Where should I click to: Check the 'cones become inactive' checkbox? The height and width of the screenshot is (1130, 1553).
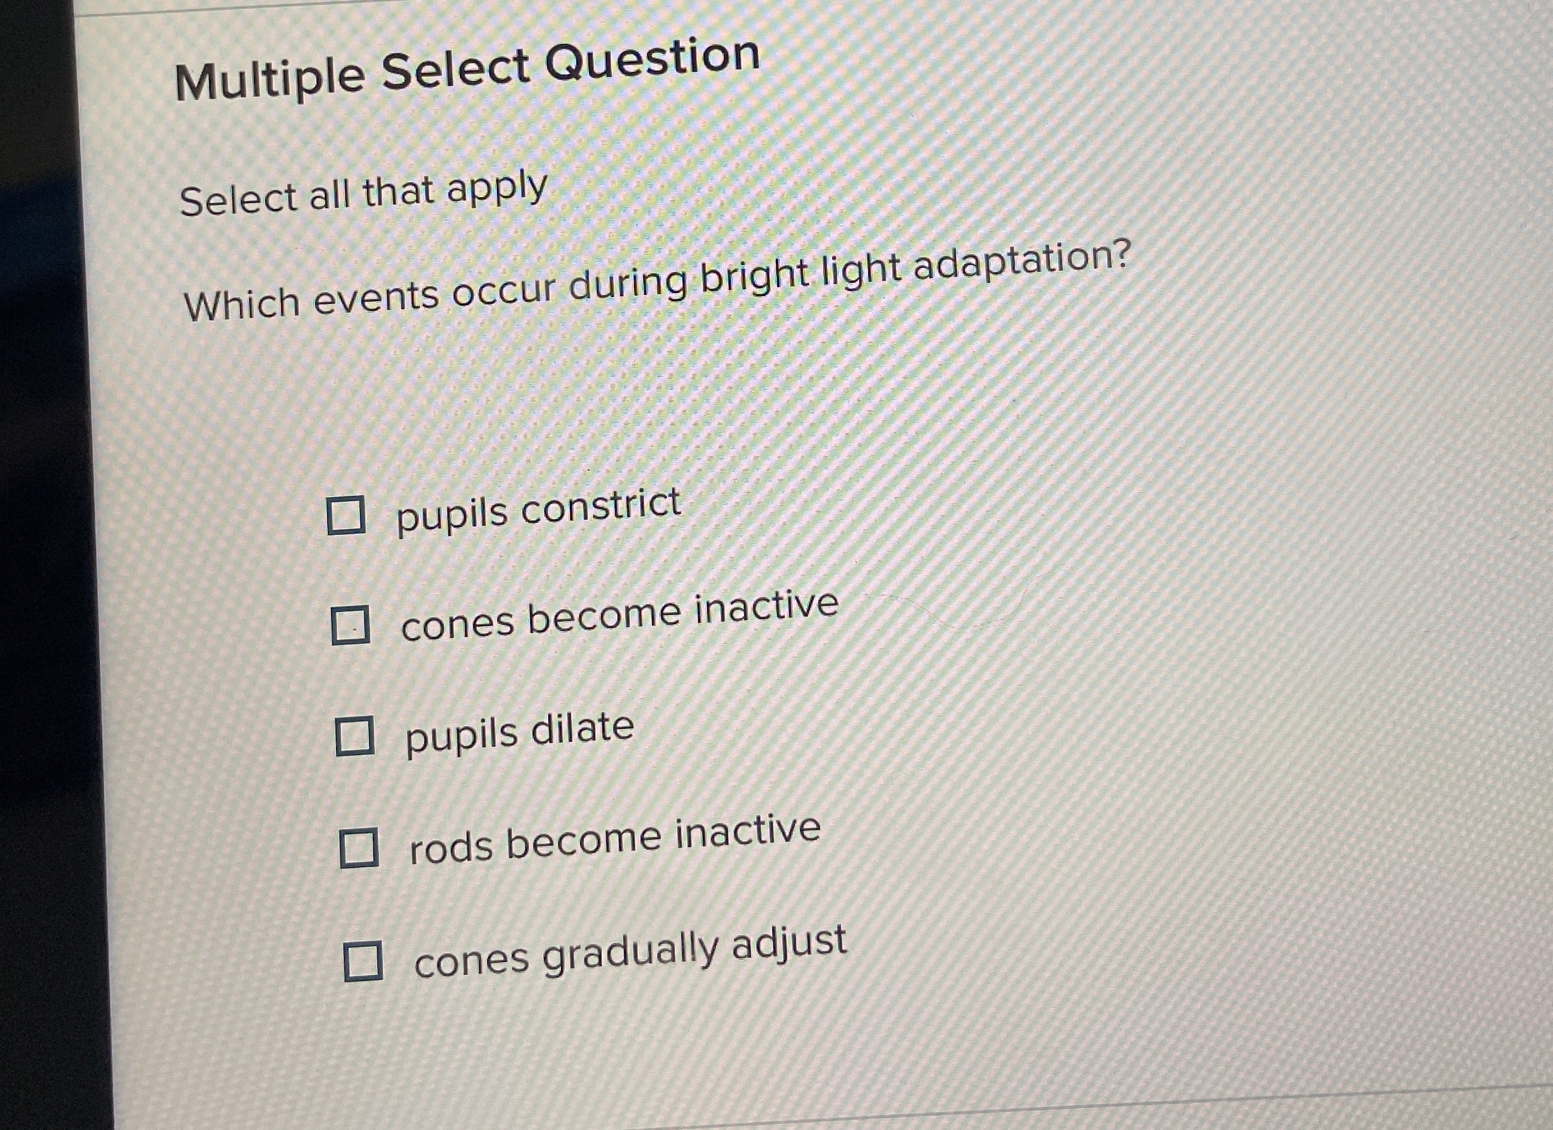click(x=351, y=626)
